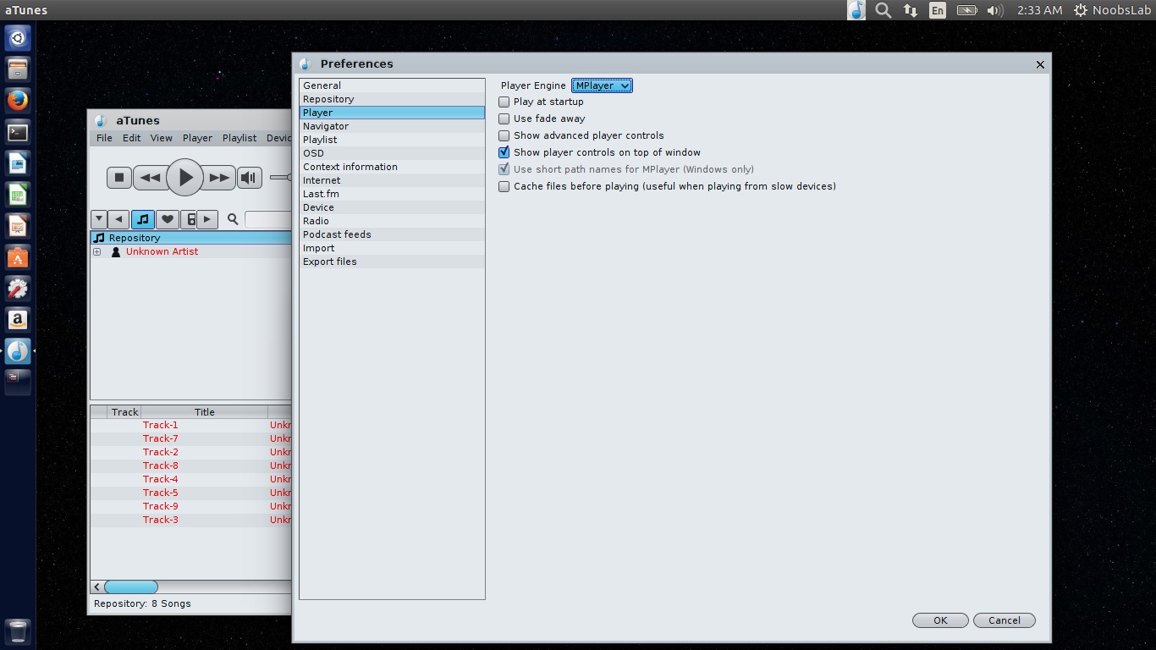
Task: Go to Import preferences
Action: 392,248
